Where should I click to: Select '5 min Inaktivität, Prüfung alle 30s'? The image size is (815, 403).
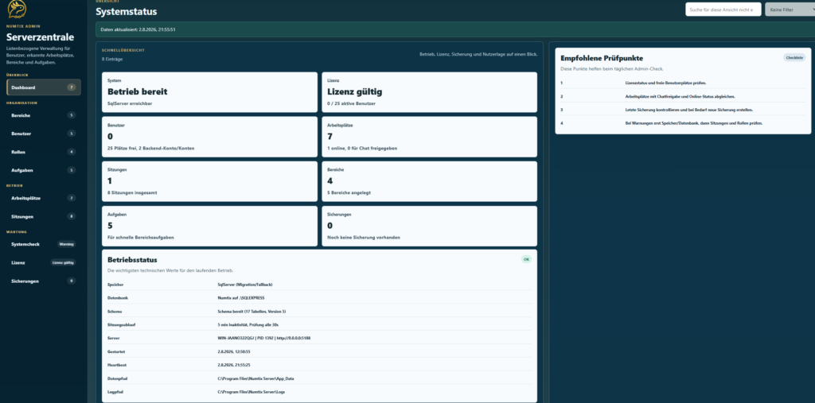(248, 324)
